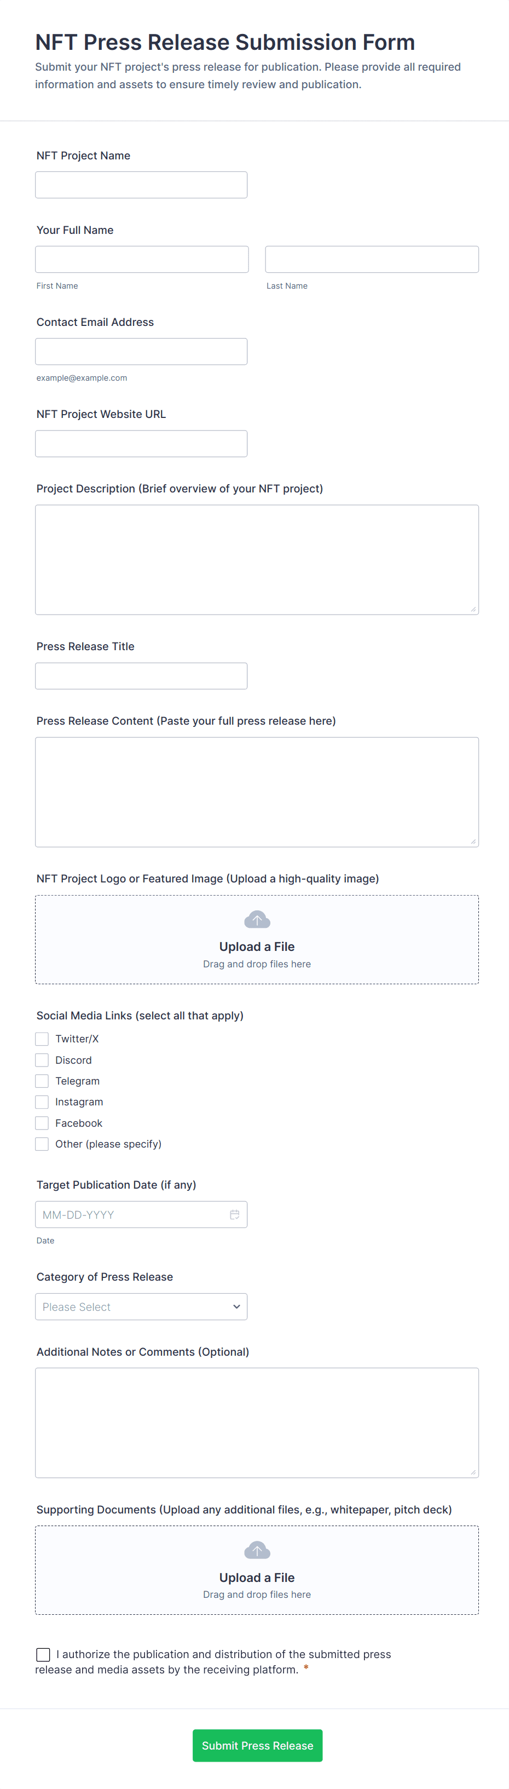
Task: Check the publication authorization checkbox
Action: [43, 1655]
